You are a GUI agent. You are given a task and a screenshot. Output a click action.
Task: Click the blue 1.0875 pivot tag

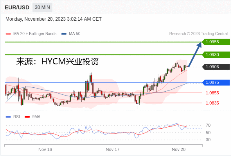tap(216, 82)
